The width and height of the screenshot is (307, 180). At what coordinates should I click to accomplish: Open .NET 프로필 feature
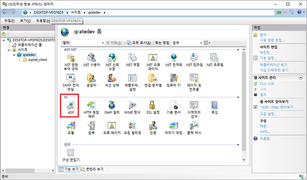[x=214, y=60]
